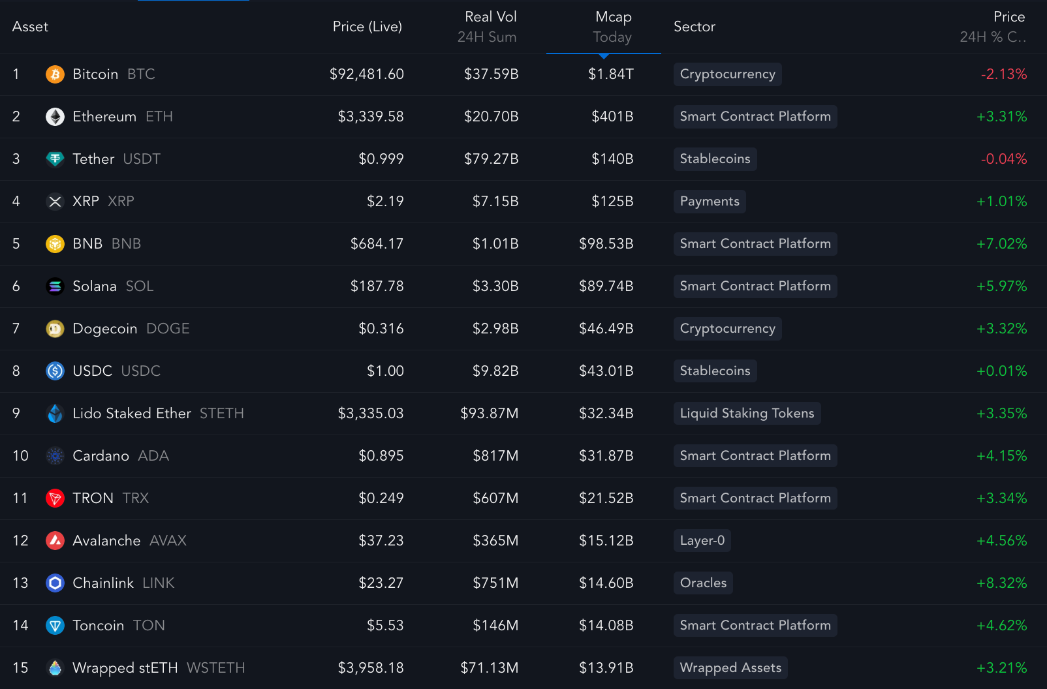The width and height of the screenshot is (1047, 689).
Task: Open the XRP asset name
Action: tap(86, 202)
